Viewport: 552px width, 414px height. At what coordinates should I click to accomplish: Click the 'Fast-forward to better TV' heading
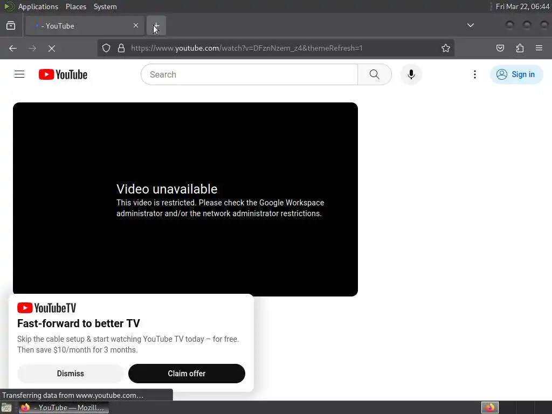[79, 323]
